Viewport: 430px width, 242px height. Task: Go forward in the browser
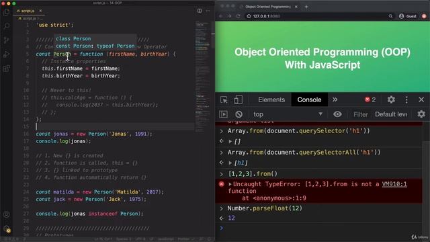coord(229,16)
